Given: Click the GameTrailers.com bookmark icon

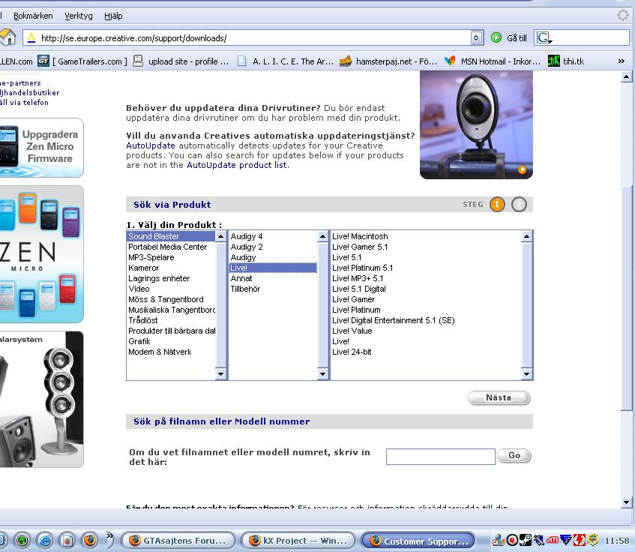Looking at the screenshot, I should [43, 61].
